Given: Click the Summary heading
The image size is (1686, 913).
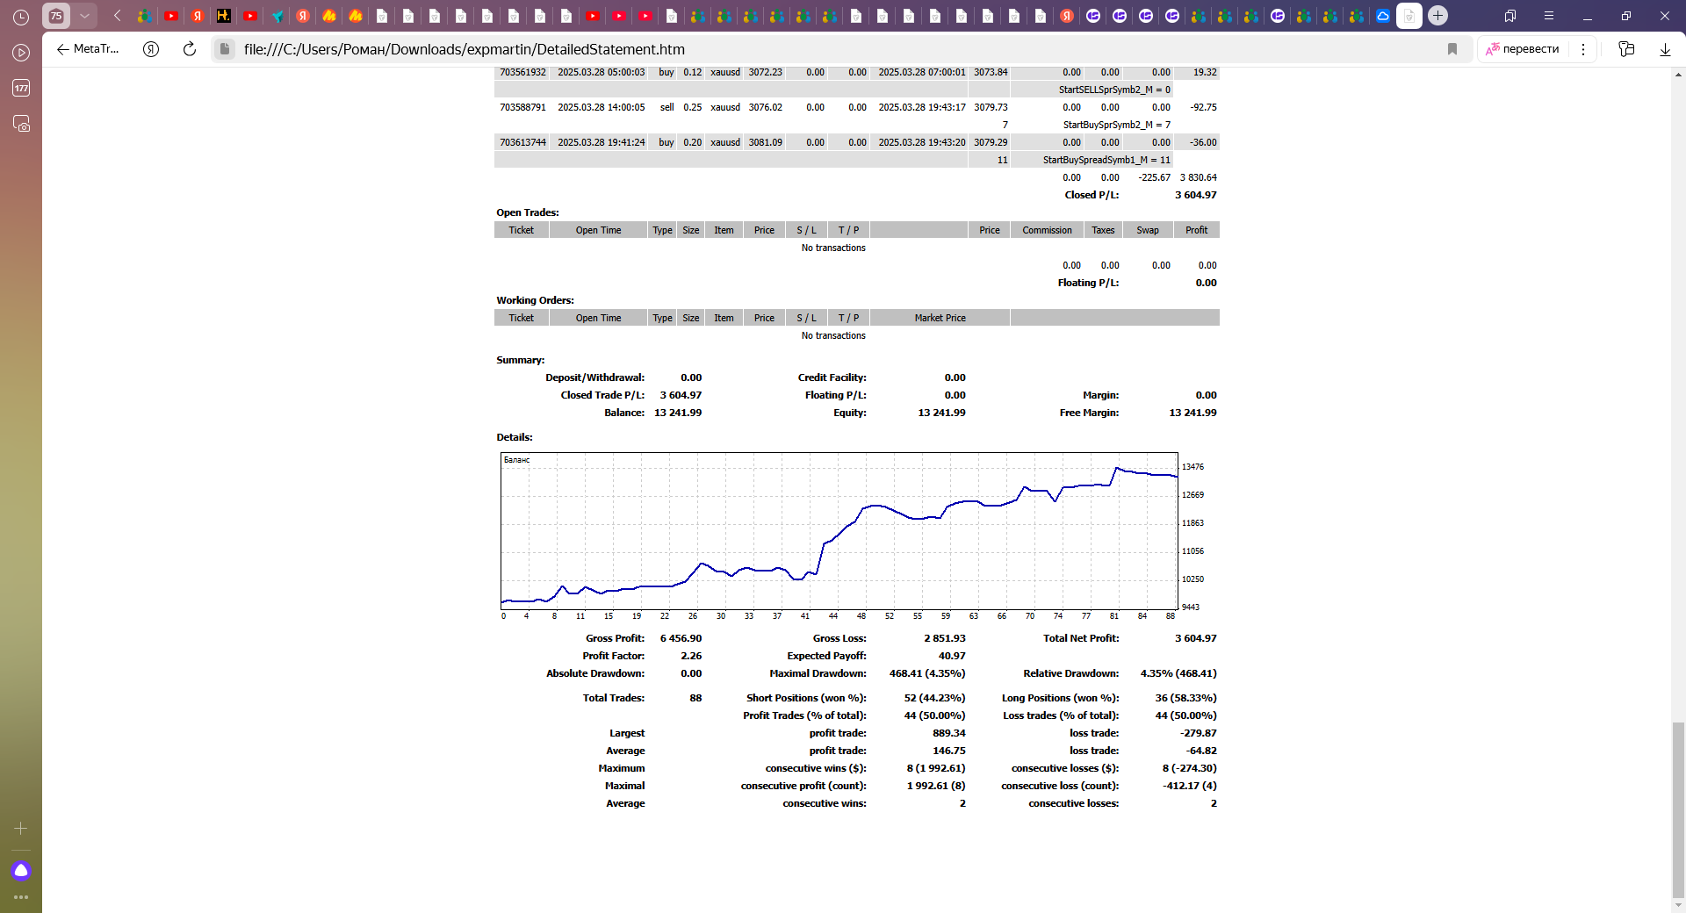Looking at the screenshot, I should [x=521, y=360].
